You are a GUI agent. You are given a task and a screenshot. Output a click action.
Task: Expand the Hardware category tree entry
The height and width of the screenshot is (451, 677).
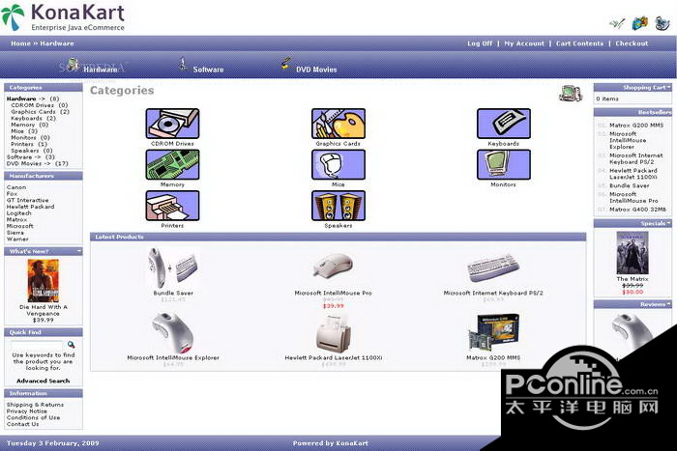(26, 99)
